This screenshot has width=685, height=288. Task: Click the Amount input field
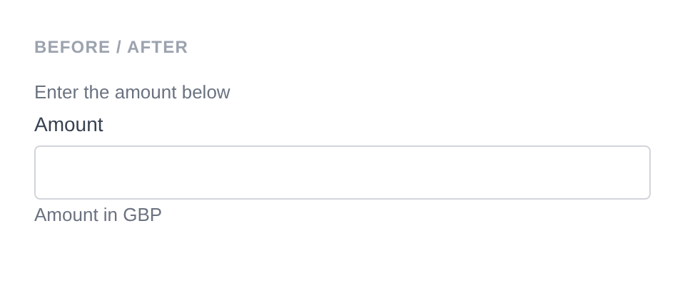click(x=342, y=173)
